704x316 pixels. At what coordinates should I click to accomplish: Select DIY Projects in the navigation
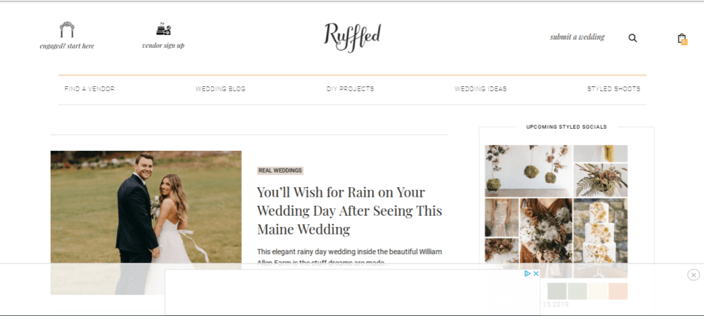(350, 89)
